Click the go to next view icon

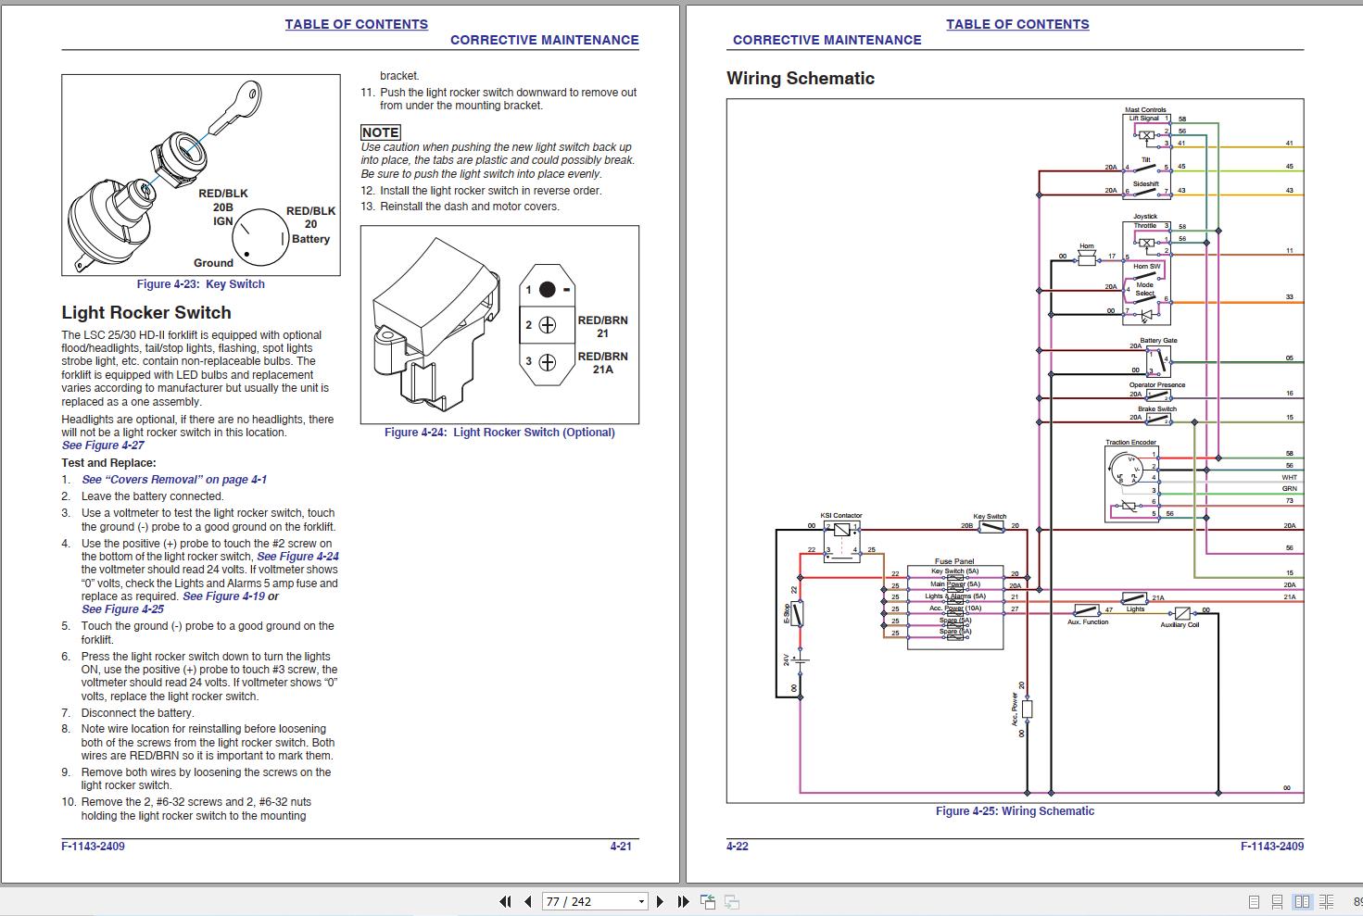point(731,901)
